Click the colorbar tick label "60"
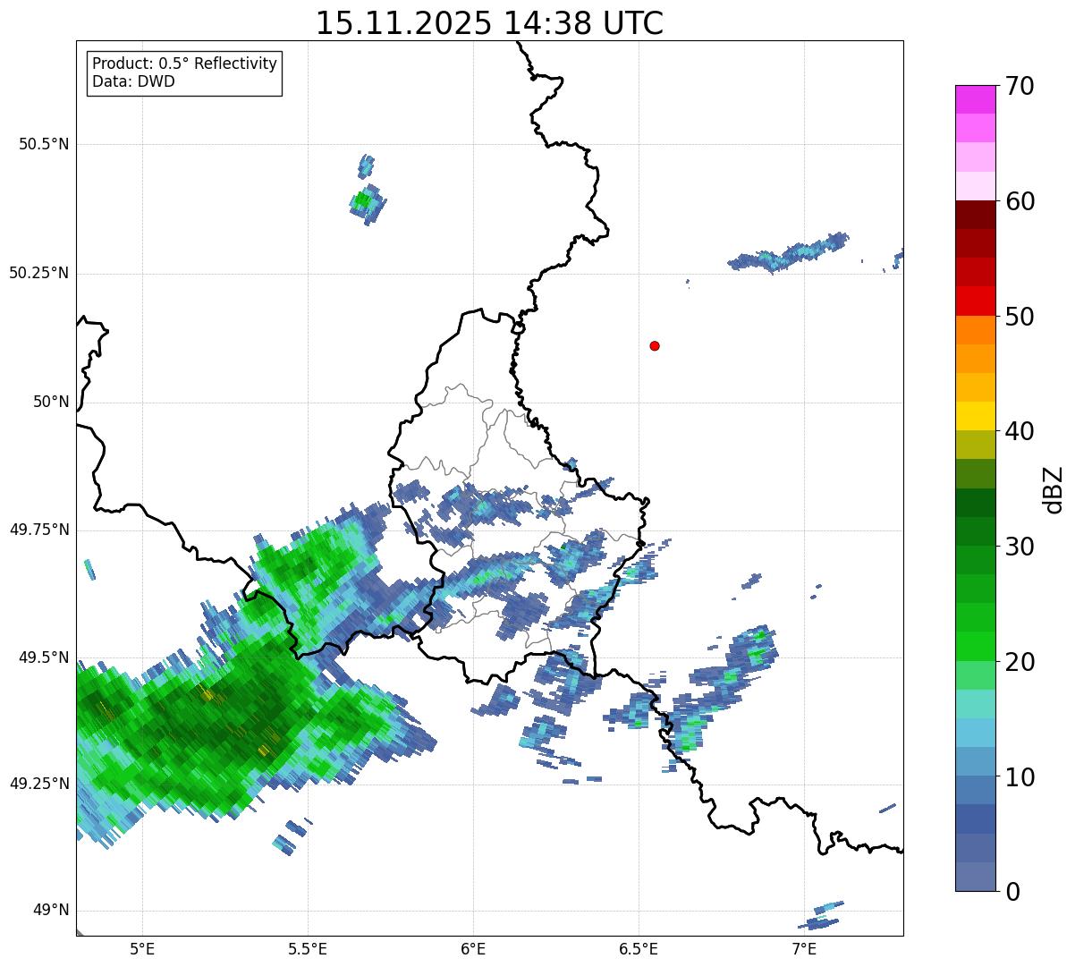Viewport: 1075px width, 967px height. point(1020,201)
